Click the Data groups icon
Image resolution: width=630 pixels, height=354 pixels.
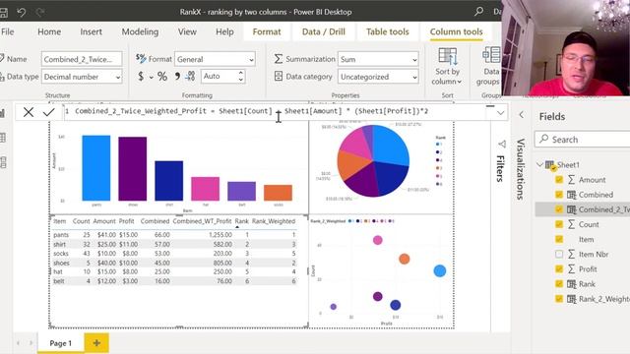pos(491,55)
